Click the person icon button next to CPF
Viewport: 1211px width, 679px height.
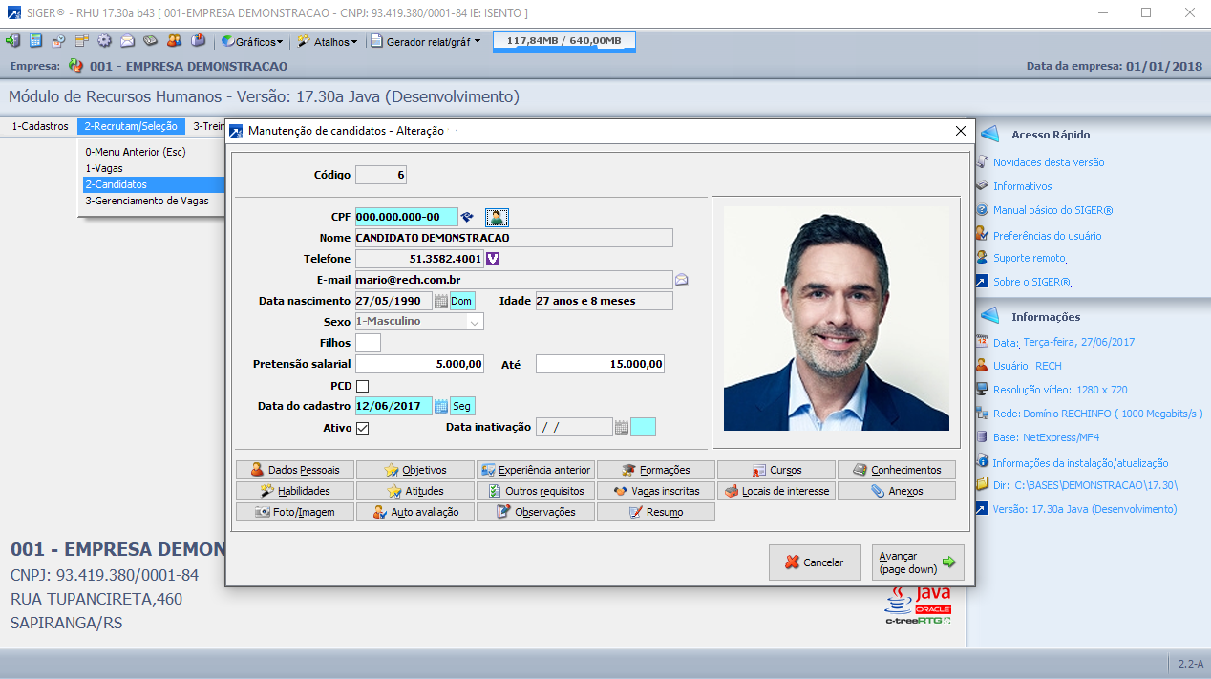point(497,217)
